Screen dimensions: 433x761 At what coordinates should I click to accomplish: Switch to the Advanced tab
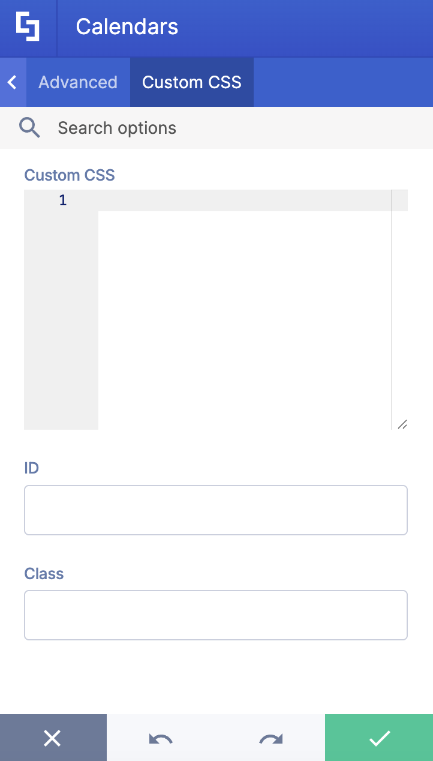(x=77, y=82)
